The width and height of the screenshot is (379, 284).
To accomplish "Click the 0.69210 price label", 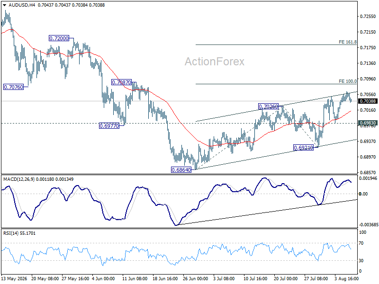I will tap(303, 147).
